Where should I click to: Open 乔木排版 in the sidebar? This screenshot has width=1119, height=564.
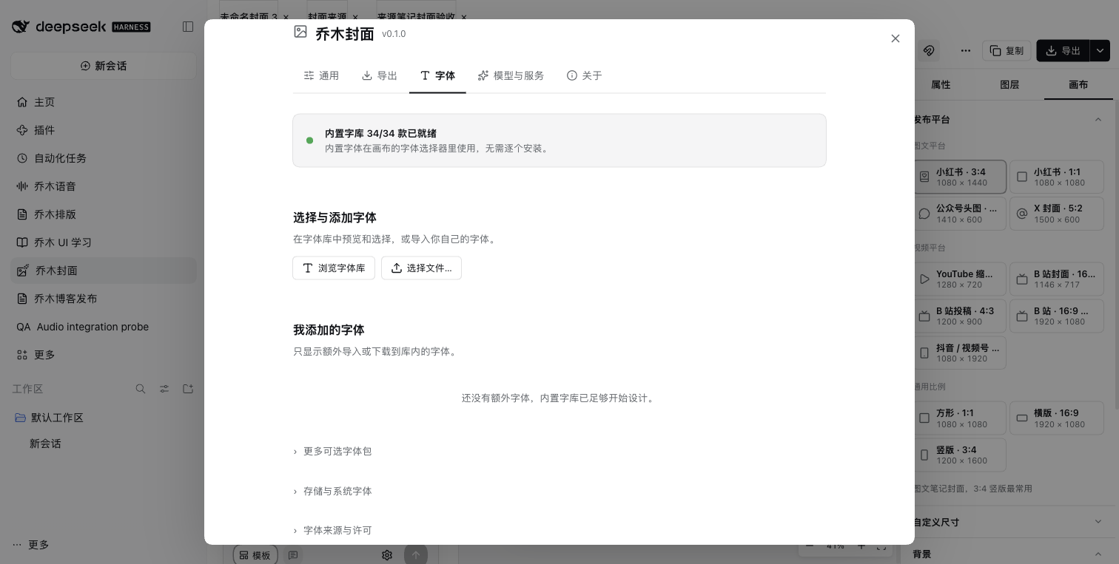coord(104,214)
